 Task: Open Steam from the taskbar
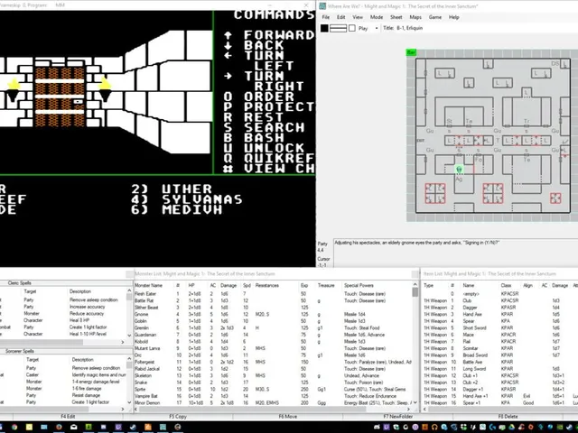point(133,427)
